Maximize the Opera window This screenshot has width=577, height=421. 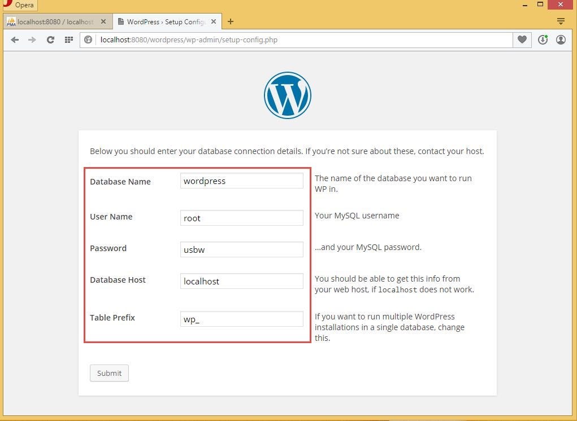[540, 5]
